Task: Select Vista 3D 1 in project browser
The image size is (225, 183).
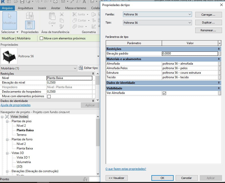Action: coord(23,158)
